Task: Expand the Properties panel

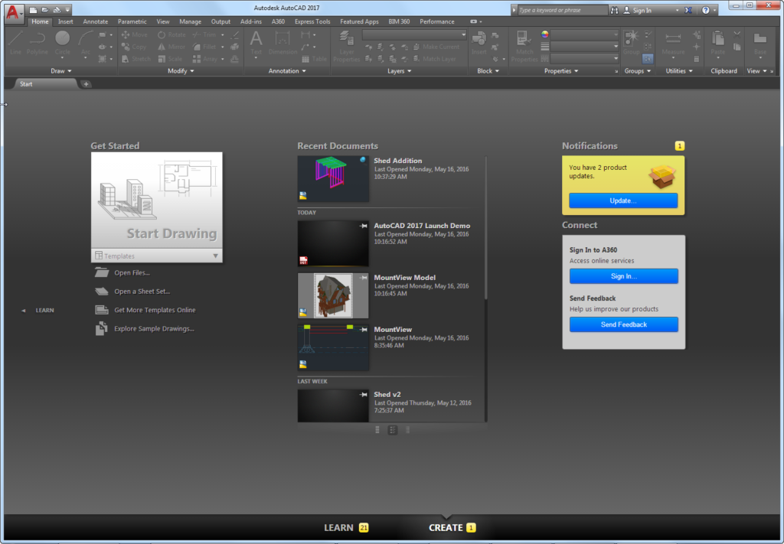Action: click(561, 71)
